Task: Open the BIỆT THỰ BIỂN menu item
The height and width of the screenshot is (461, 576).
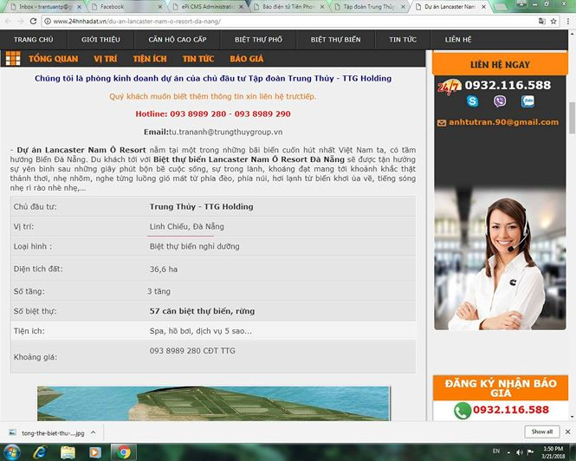Action: (x=335, y=39)
